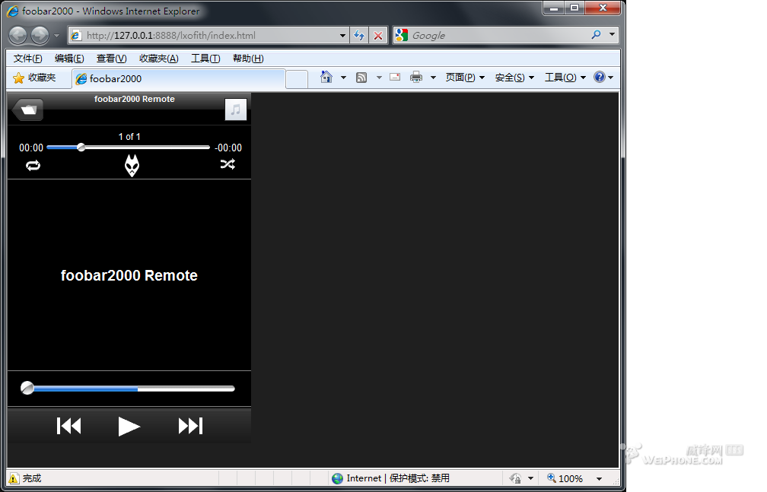
Task: Click the Internet zone globe in status bar
Action: [338, 478]
